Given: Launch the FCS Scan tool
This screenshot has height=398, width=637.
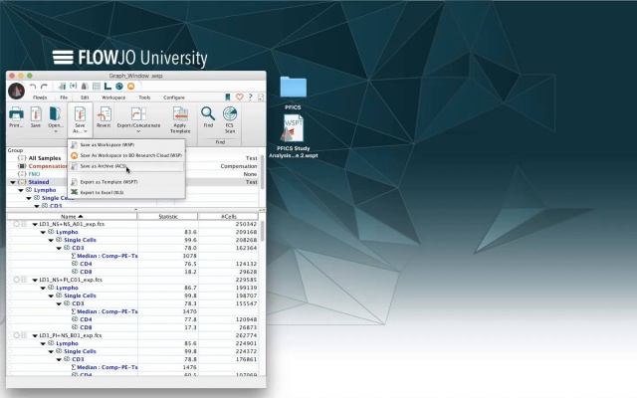Looking at the screenshot, I should coord(230,119).
